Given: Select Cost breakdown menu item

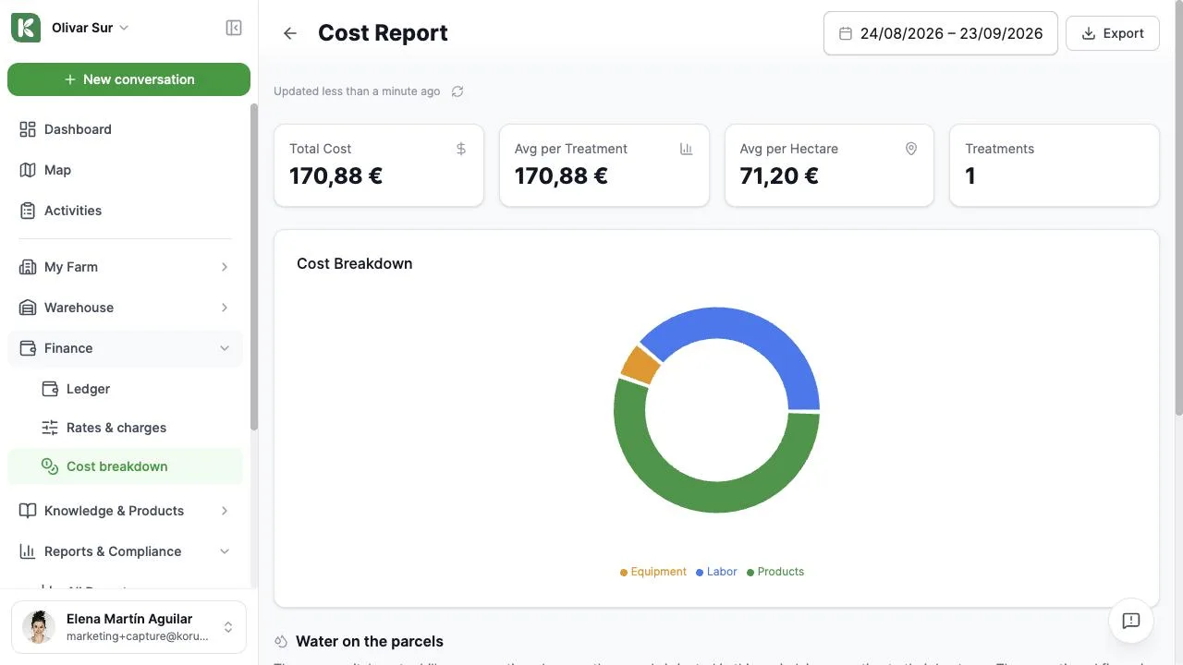Looking at the screenshot, I should pos(125,466).
